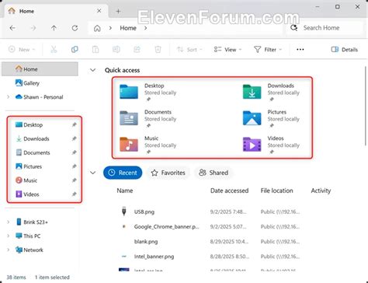Open the Downloads folder tile in Quick access
This screenshot has width=368, height=283.
271,92
